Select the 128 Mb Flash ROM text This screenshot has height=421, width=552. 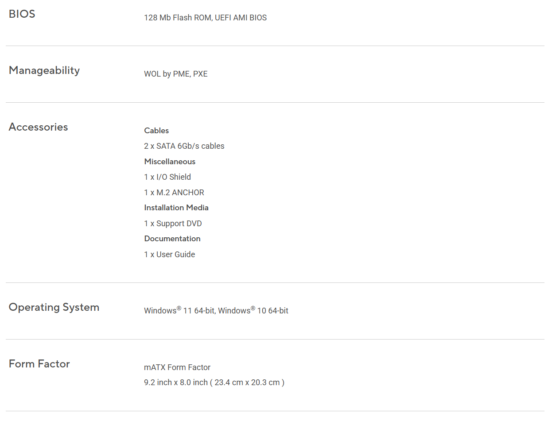point(177,18)
